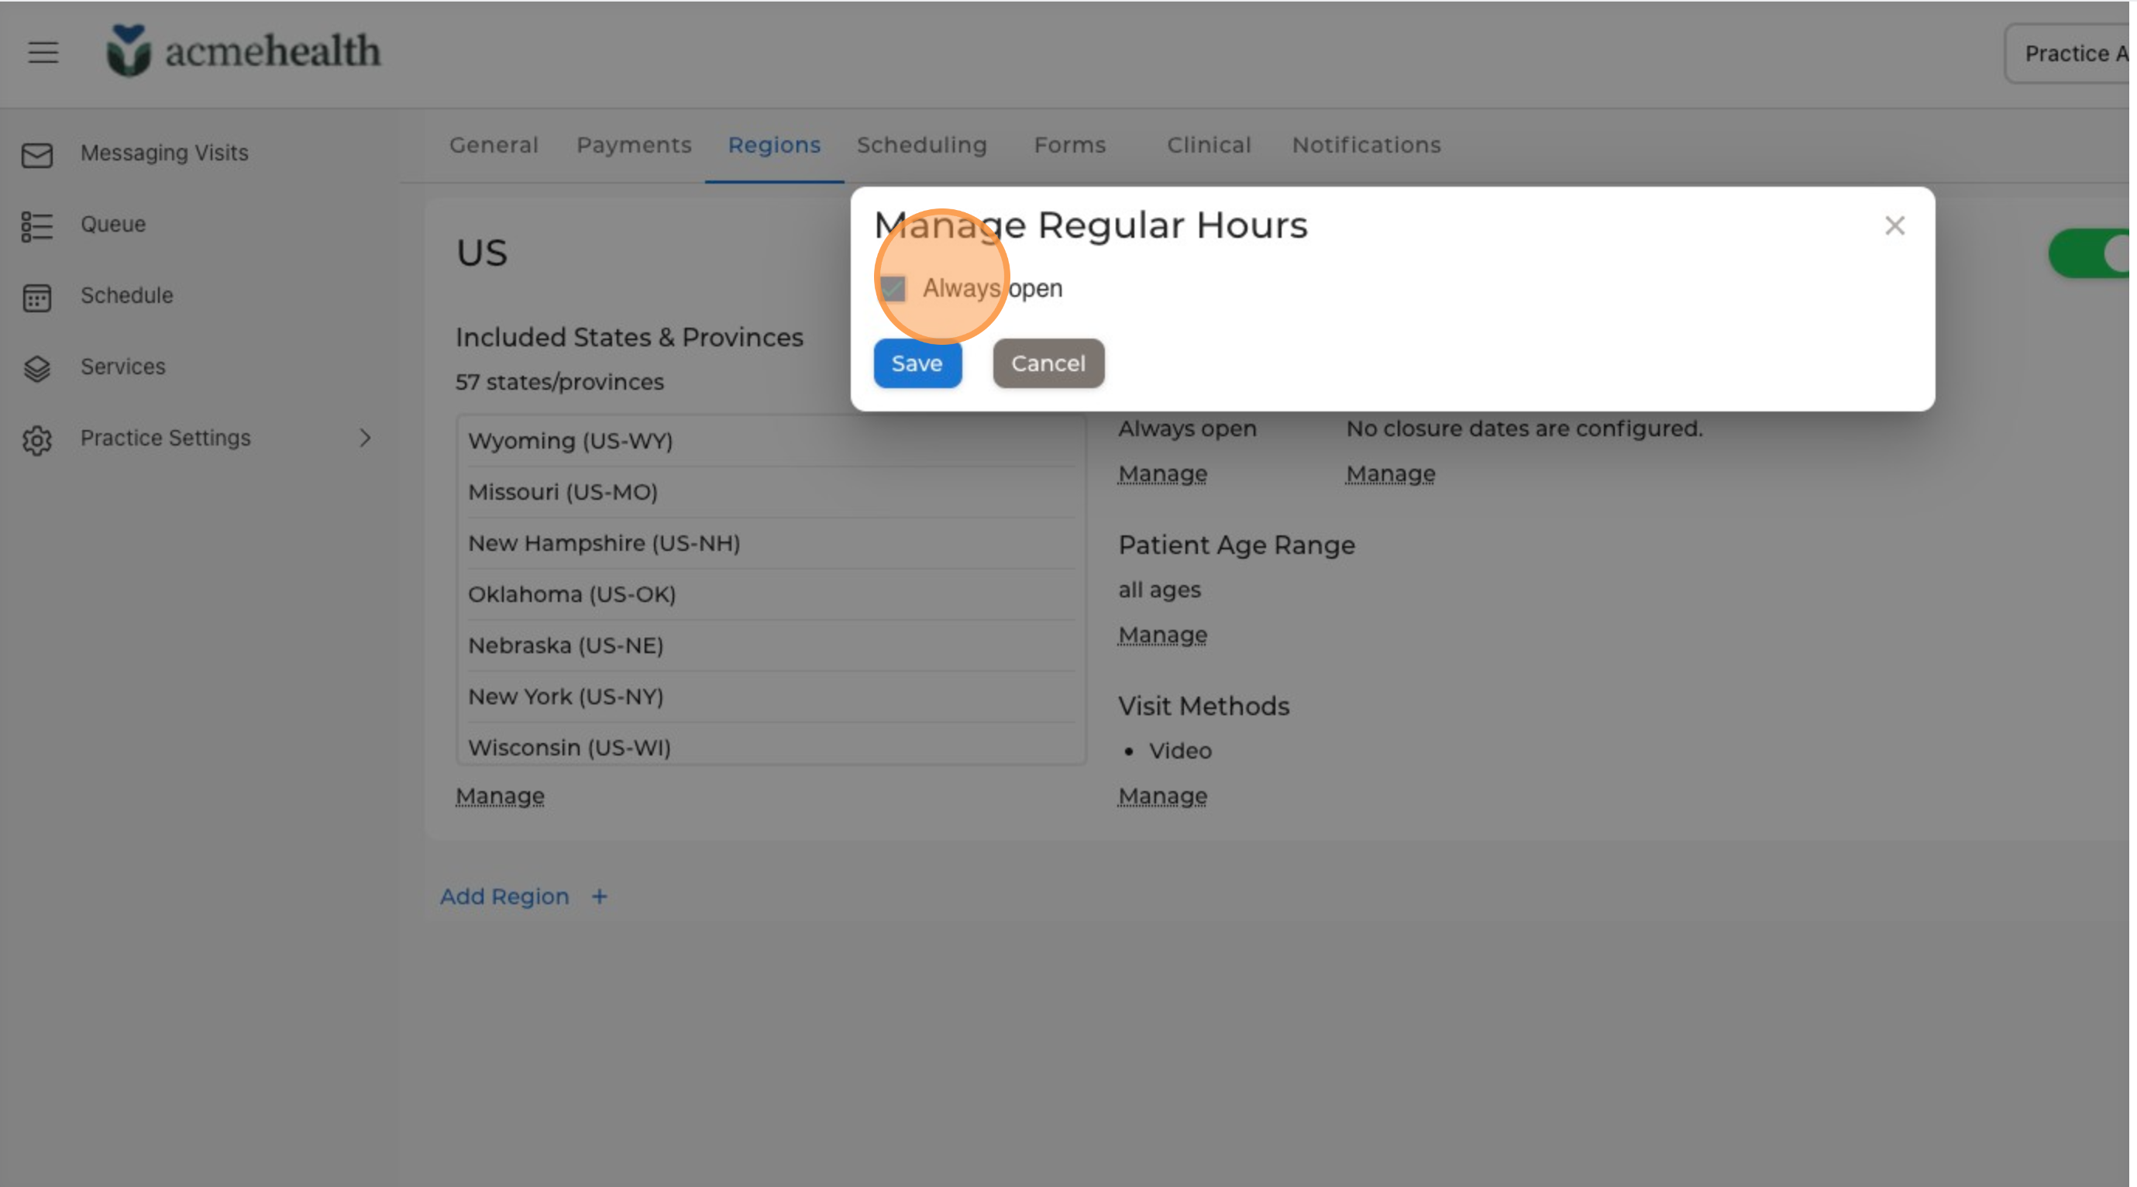Select Wyoming (US-WY) in the list

coord(771,440)
